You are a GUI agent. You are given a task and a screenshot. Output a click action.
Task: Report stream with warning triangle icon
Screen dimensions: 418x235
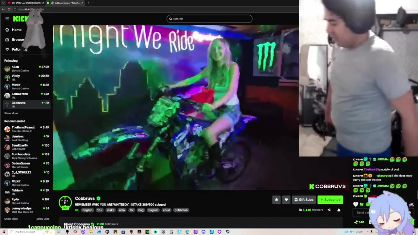point(339,210)
